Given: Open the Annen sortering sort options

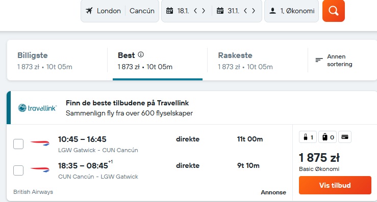Looking at the screenshot, I should 334,60.
